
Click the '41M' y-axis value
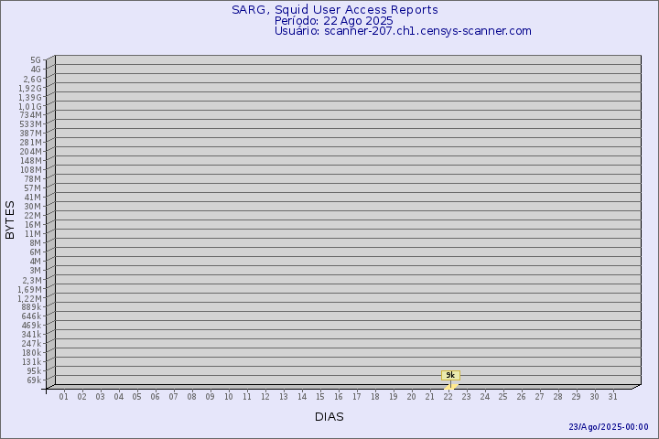click(33, 198)
